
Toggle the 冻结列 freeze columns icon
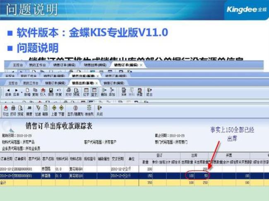pos(89,111)
